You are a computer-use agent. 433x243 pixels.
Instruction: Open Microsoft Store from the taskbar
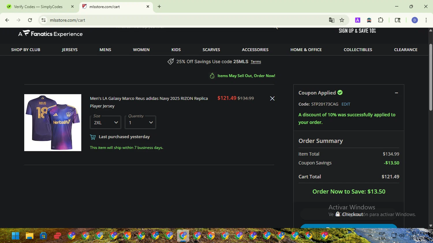[43, 236]
